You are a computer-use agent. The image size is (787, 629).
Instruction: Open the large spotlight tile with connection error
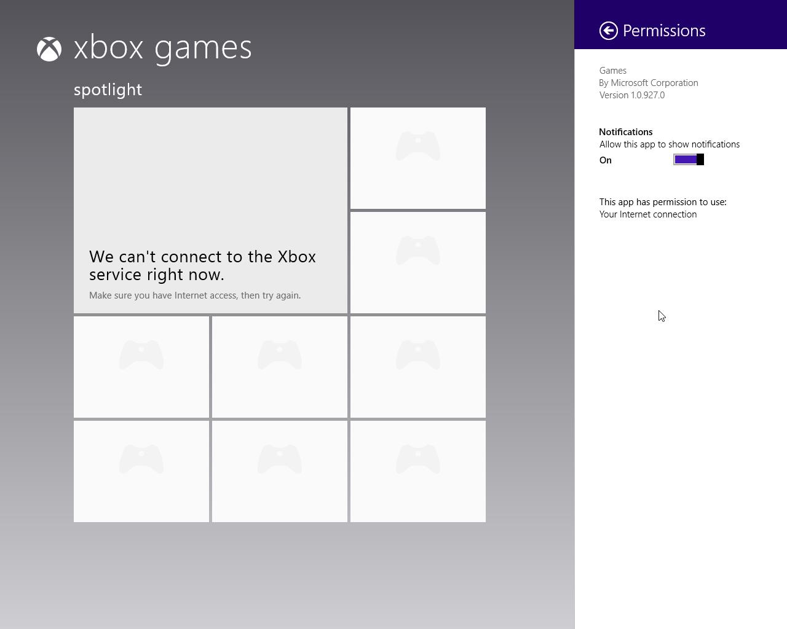[x=210, y=210]
